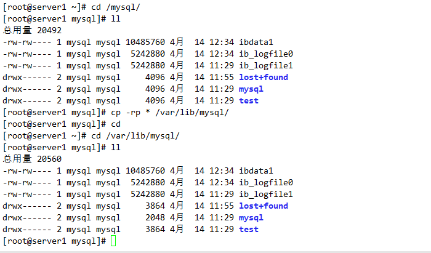The width and height of the screenshot is (431, 253).
Task: Click the lost+found directory sized 3864
Action: (x=263, y=206)
